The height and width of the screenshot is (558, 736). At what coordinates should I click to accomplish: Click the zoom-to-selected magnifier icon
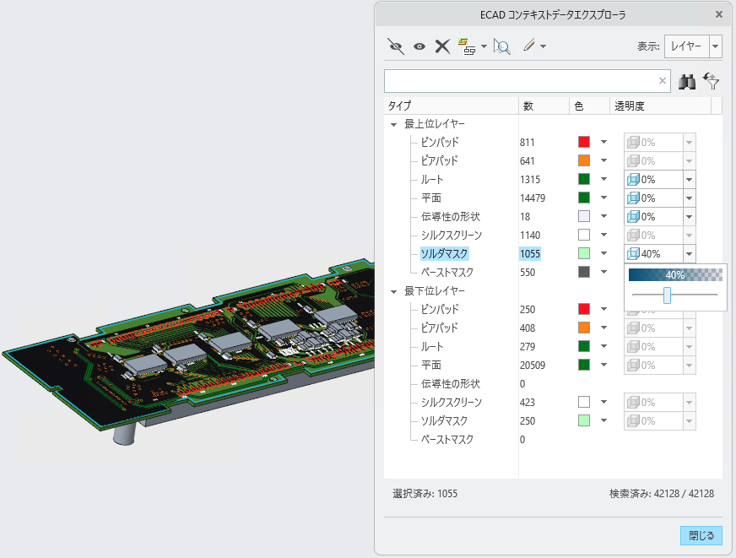tap(501, 46)
